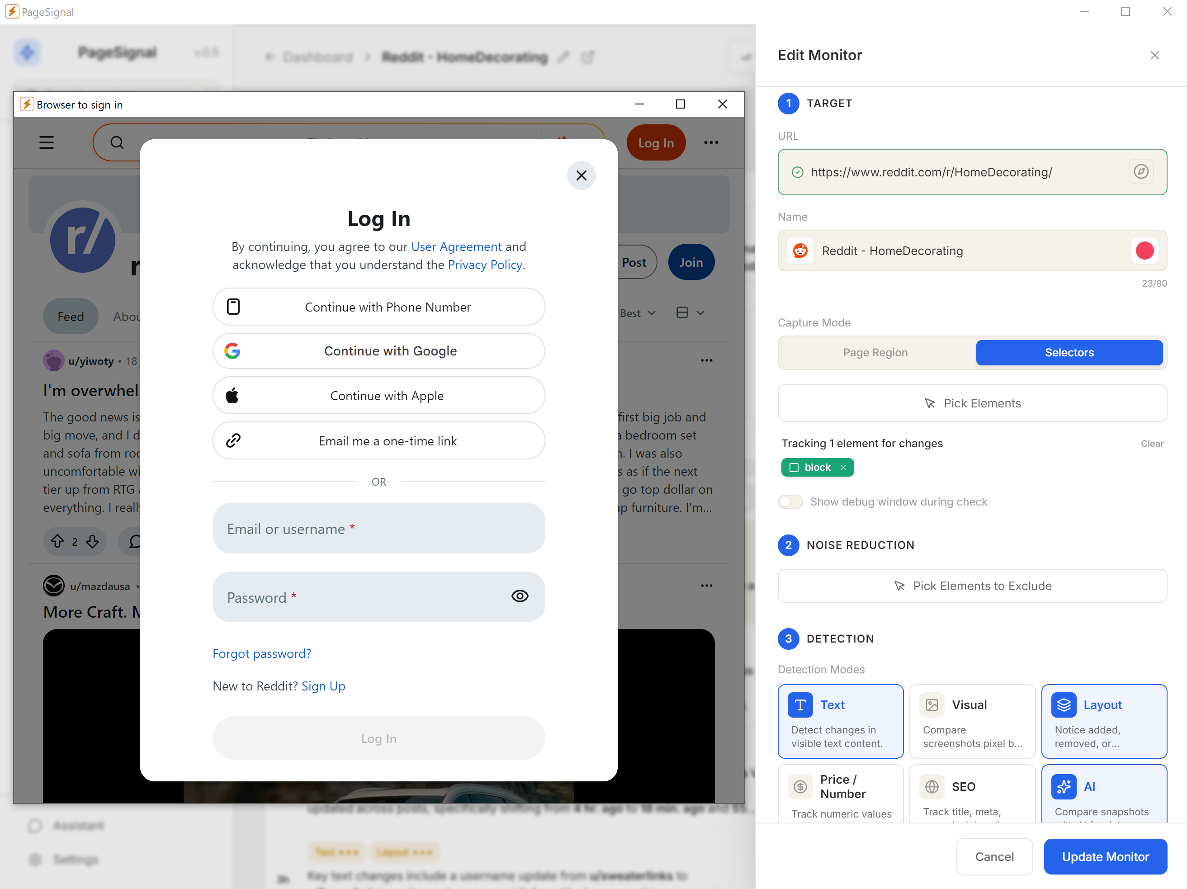Screen dimensions: 1187x889
Task: Click the SEO detection mode icon
Action: click(x=932, y=786)
